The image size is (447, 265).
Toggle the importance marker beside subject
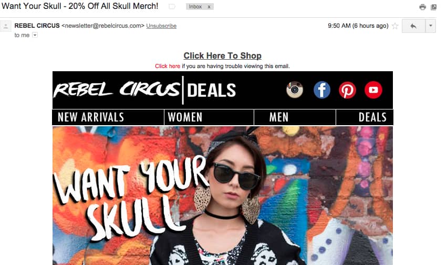tap(172, 6)
